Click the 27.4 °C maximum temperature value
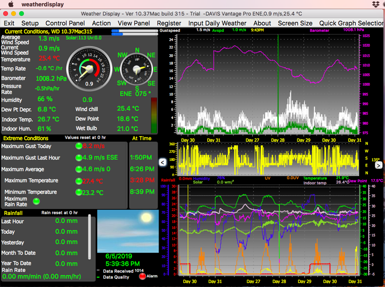This screenshot has height=287, width=385. tap(93, 181)
